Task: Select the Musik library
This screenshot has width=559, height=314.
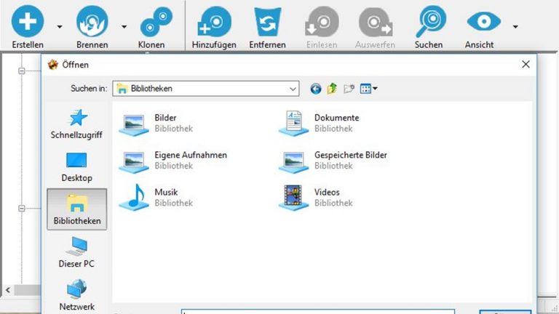Action: tap(157, 198)
